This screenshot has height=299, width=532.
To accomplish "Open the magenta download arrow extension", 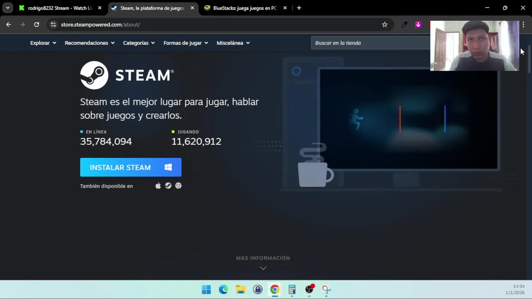I will (x=418, y=25).
